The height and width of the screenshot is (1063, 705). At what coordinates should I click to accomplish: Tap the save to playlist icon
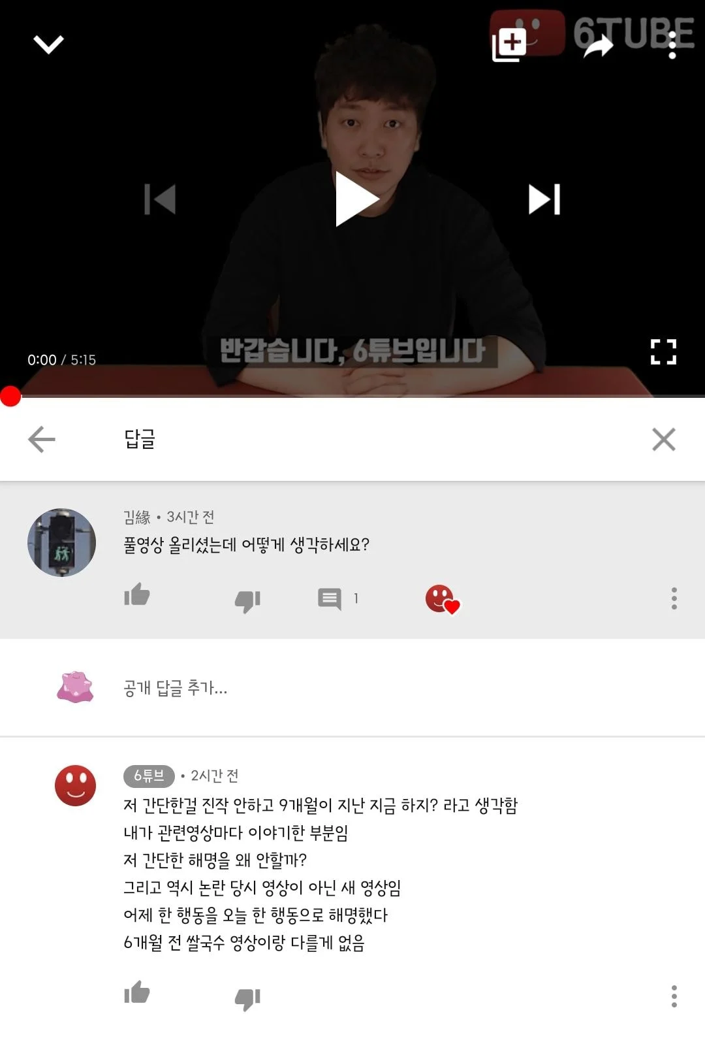[509, 45]
